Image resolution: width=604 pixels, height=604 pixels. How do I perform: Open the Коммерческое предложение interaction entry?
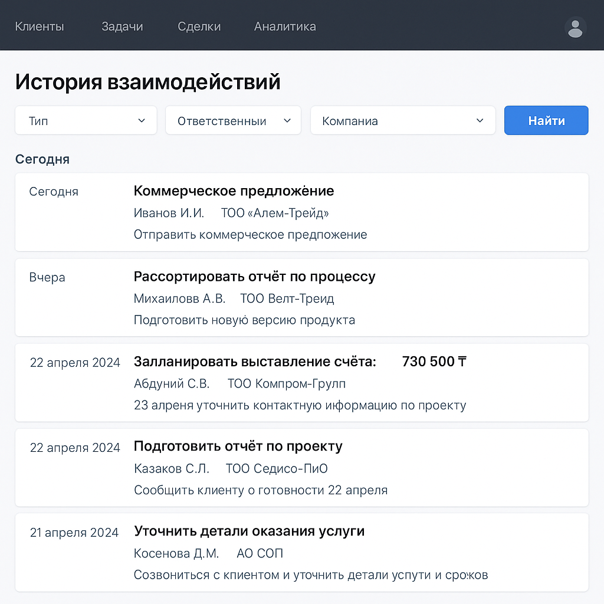[301, 212]
